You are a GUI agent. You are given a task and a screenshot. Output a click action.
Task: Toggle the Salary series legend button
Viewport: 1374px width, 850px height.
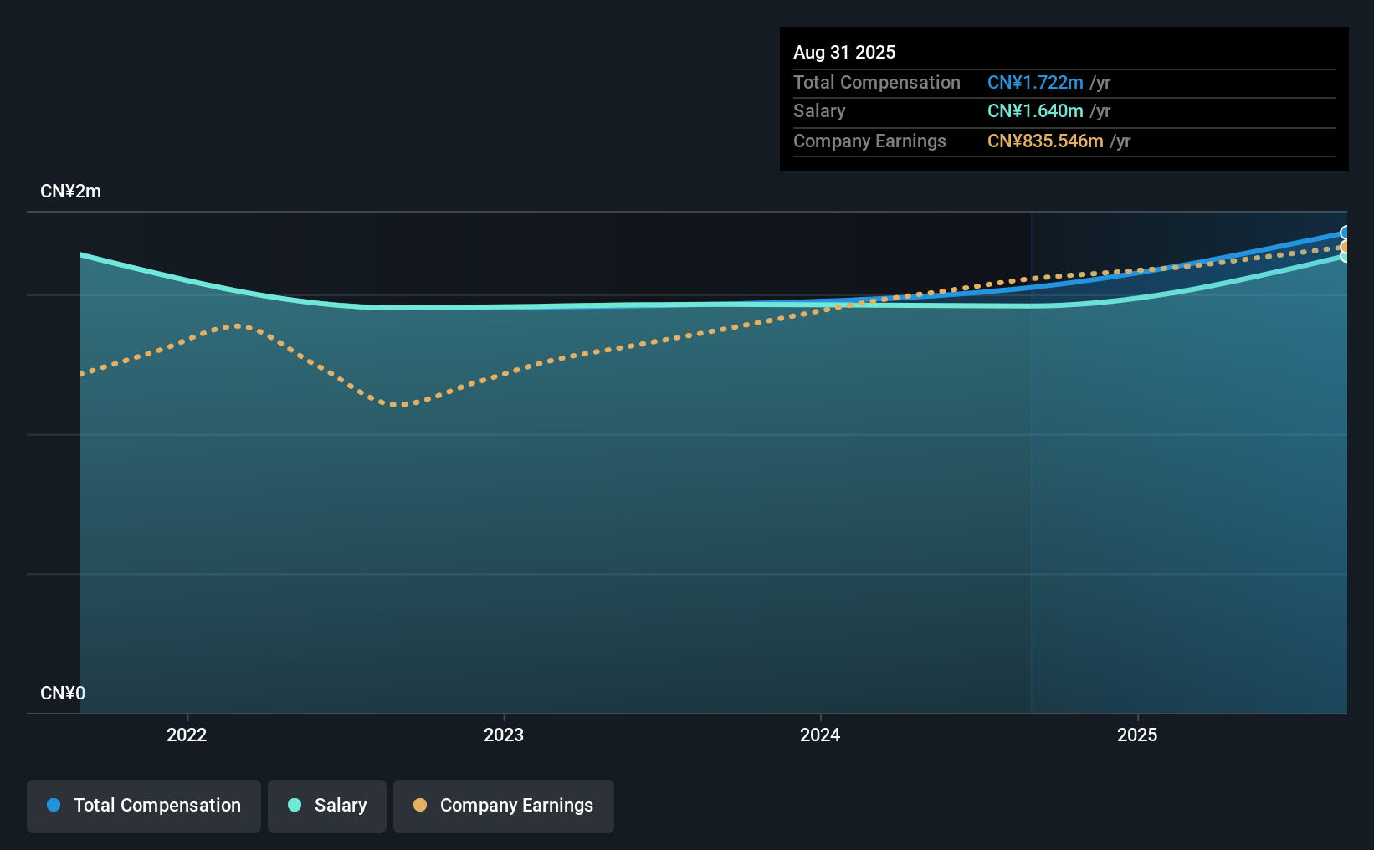point(327,806)
